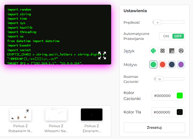Viewport: 193px width, 139px height.
Task: Expand the code terminal to fullscreen
Action: (x=102, y=55)
